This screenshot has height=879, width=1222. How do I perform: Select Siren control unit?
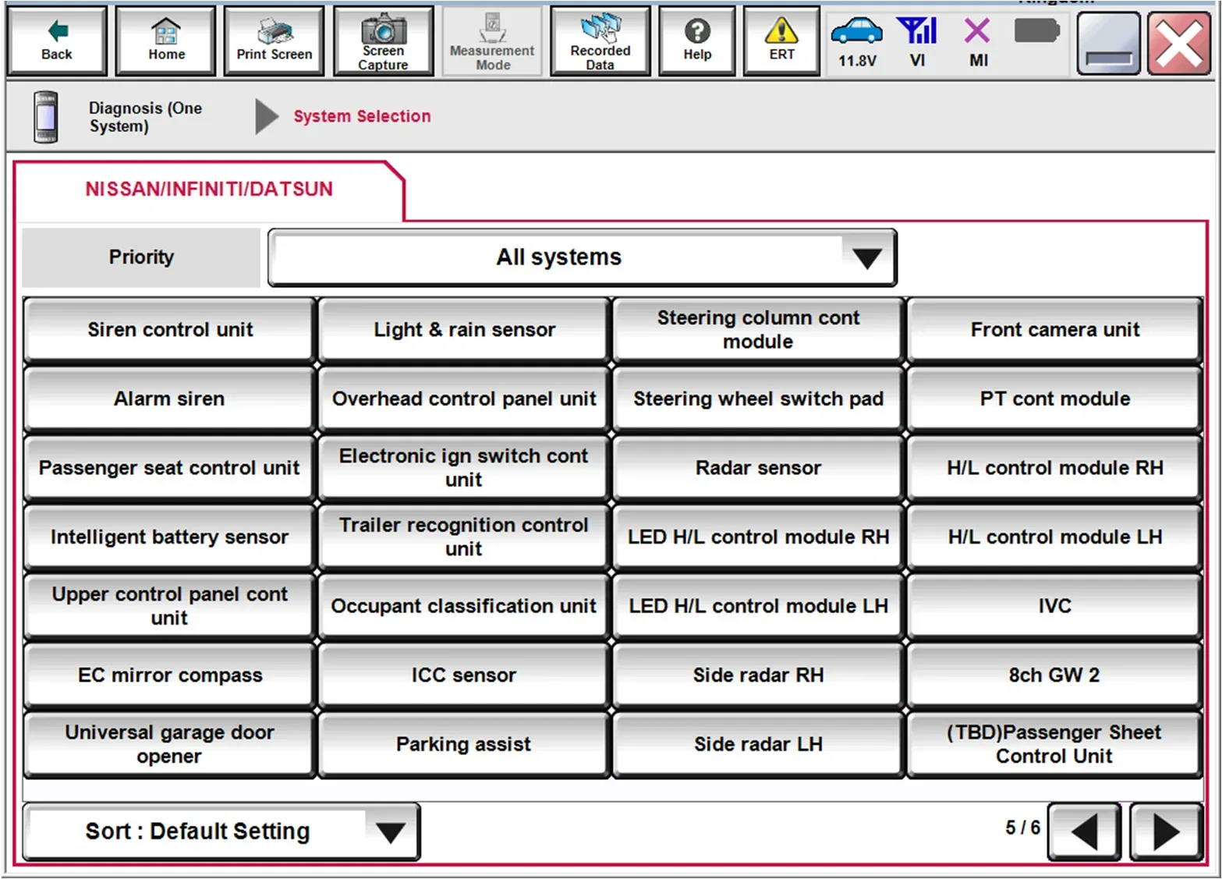[170, 330]
